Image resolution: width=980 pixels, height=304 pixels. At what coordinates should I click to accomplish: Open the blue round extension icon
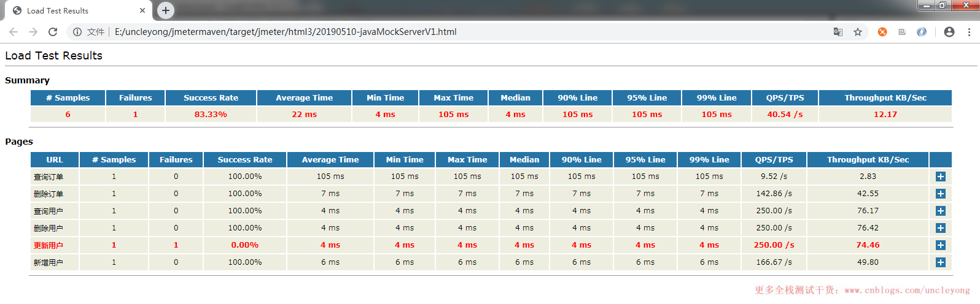click(x=922, y=32)
